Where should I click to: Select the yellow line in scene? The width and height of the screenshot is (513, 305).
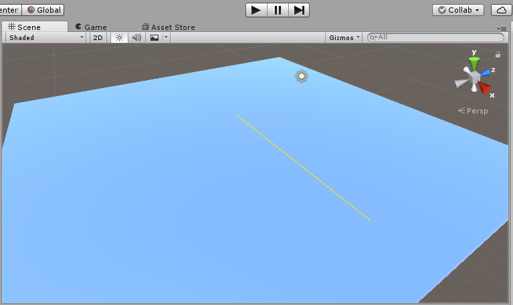click(x=303, y=168)
